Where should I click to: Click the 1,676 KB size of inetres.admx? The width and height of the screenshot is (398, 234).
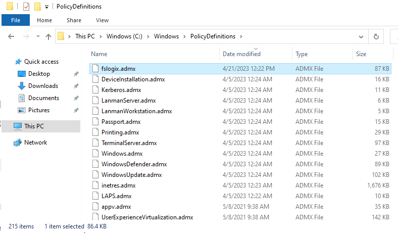(378, 185)
